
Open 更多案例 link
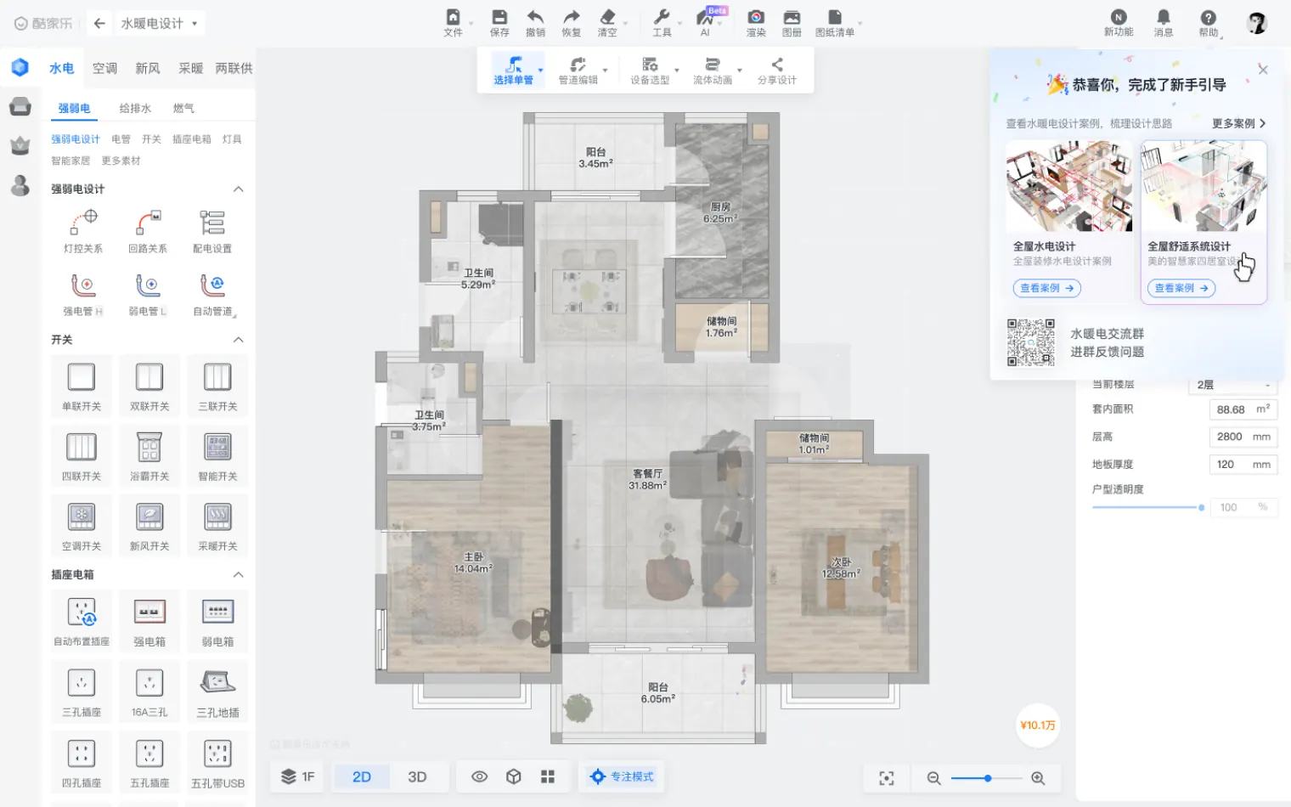[1238, 124]
